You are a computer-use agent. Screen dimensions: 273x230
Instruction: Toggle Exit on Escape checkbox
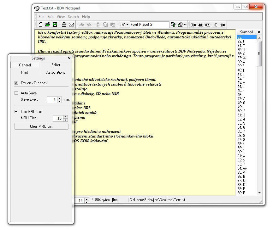pyautogui.click(x=16, y=83)
